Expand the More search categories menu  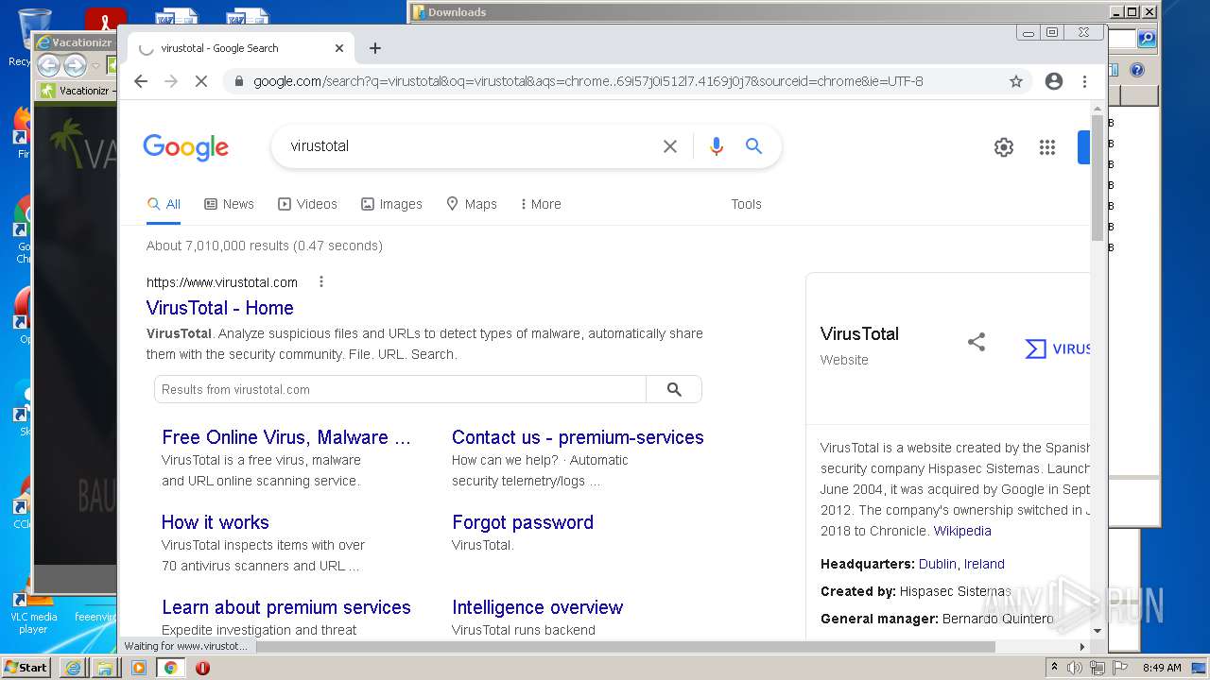pos(541,204)
